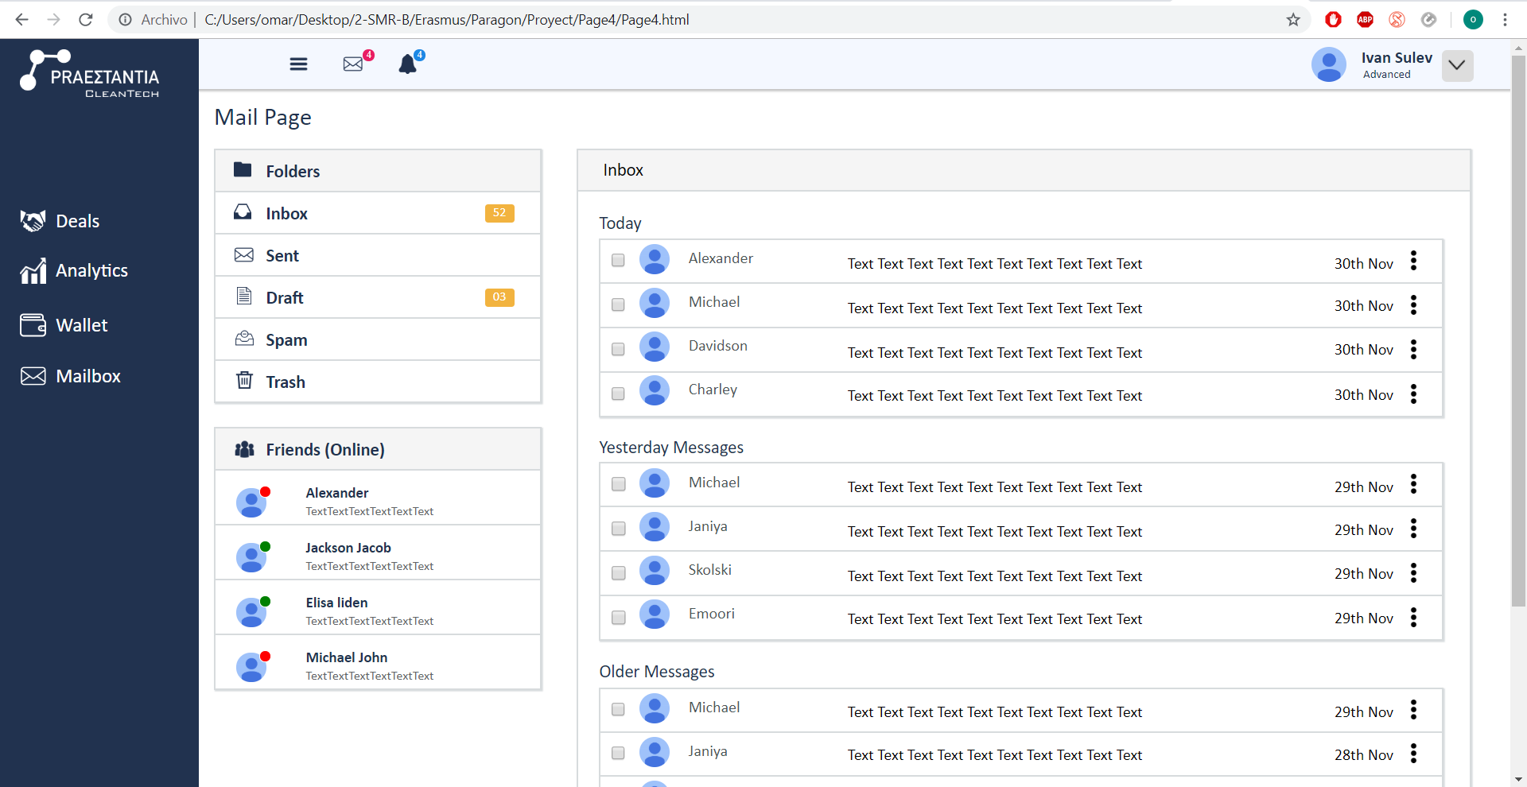The height and width of the screenshot is (787, 1527).
Task: Click Jackson Jacob's friend avatar
Action: (x=251, y=557)
